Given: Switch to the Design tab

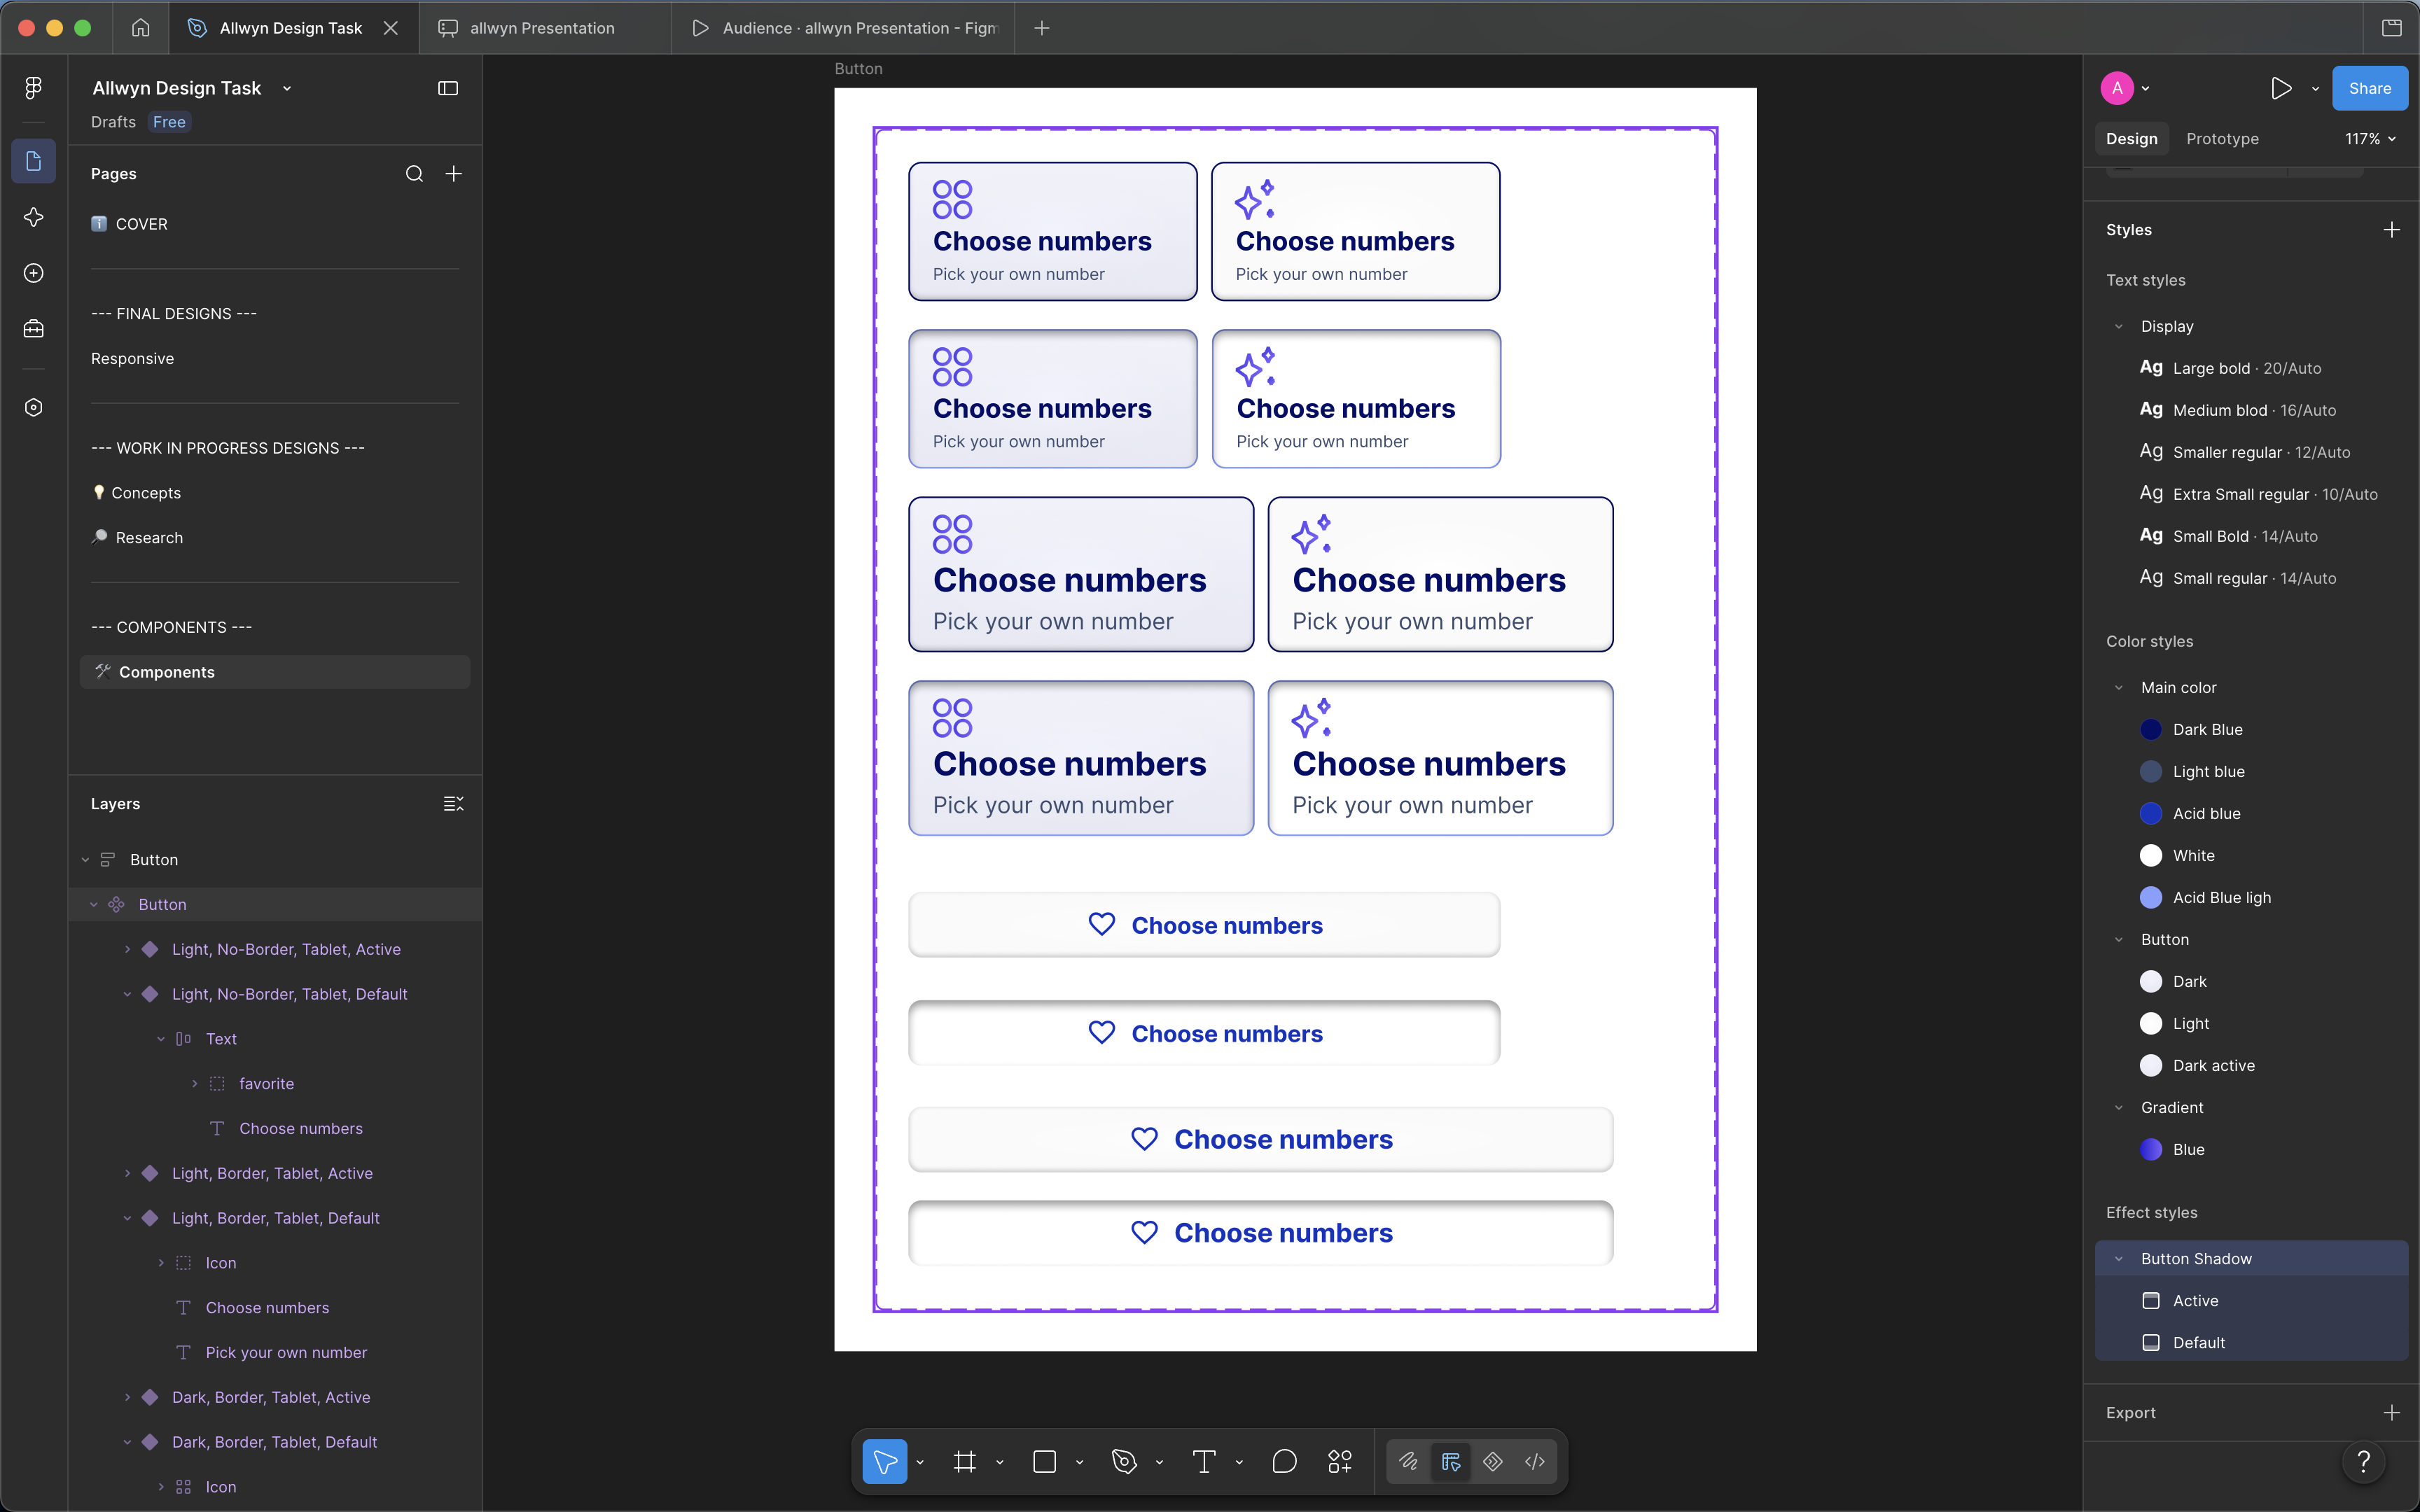Looking at the screenshot, I should [x=2131, y=139].
